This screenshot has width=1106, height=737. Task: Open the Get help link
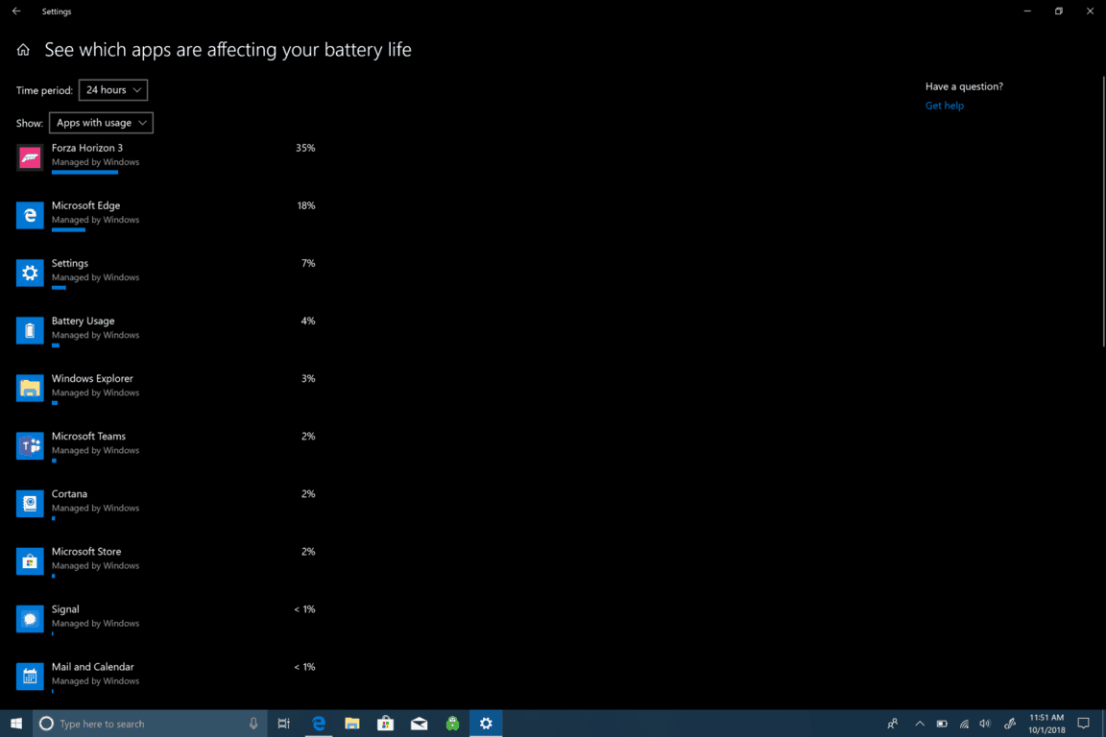(x=944, y=106)
